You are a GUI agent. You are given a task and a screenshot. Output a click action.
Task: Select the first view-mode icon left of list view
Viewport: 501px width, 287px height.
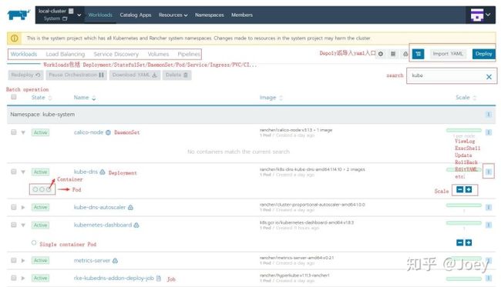[381, 54]
